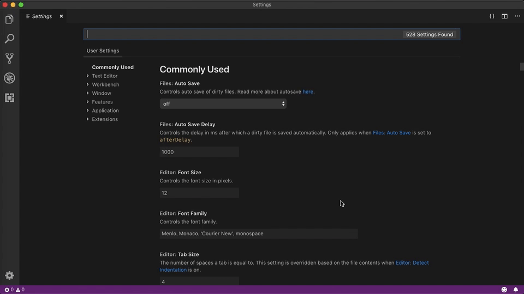This screenshot has height=294, width=524.
Task: Click the Files: Auto Save title
Action: coord(180,83)
